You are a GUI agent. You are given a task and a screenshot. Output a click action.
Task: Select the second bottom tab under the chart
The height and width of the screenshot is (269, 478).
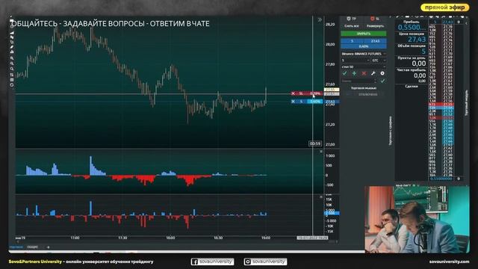pyautogui.click(x=33, y=247)
